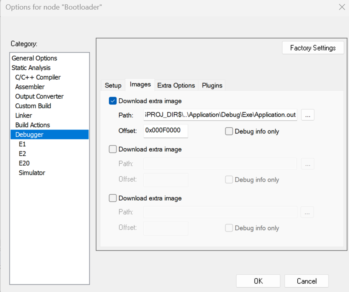
Task: Confirm the dialog with OK
Action: pos(258,281)
